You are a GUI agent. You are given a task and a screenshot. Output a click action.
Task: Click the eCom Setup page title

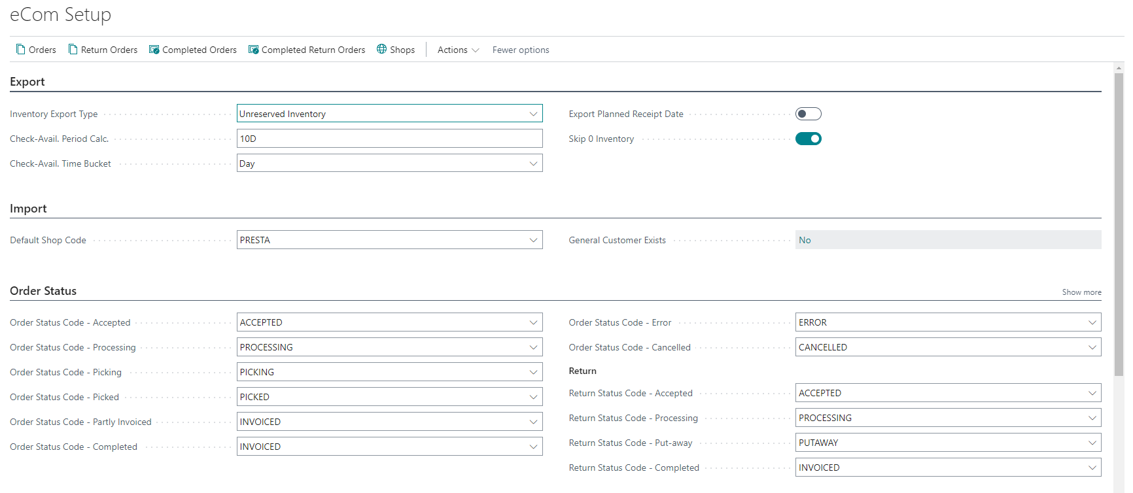click(60, 14)
